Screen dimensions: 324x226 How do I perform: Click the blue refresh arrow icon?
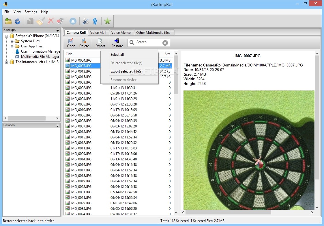(18, 21)
